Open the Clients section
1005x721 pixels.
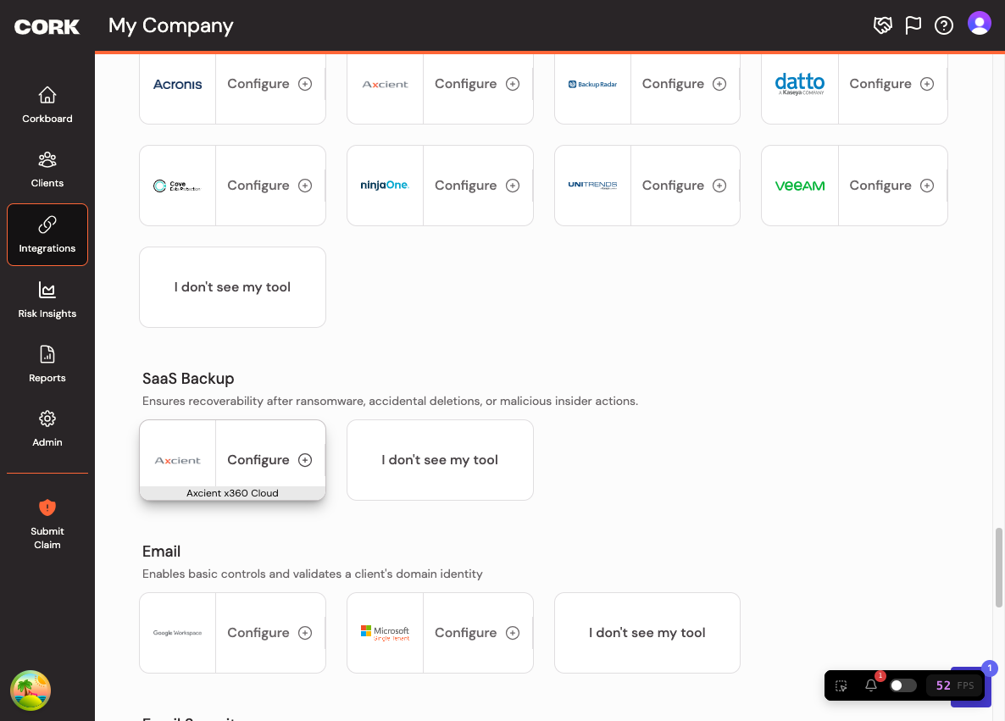(47, 169)
